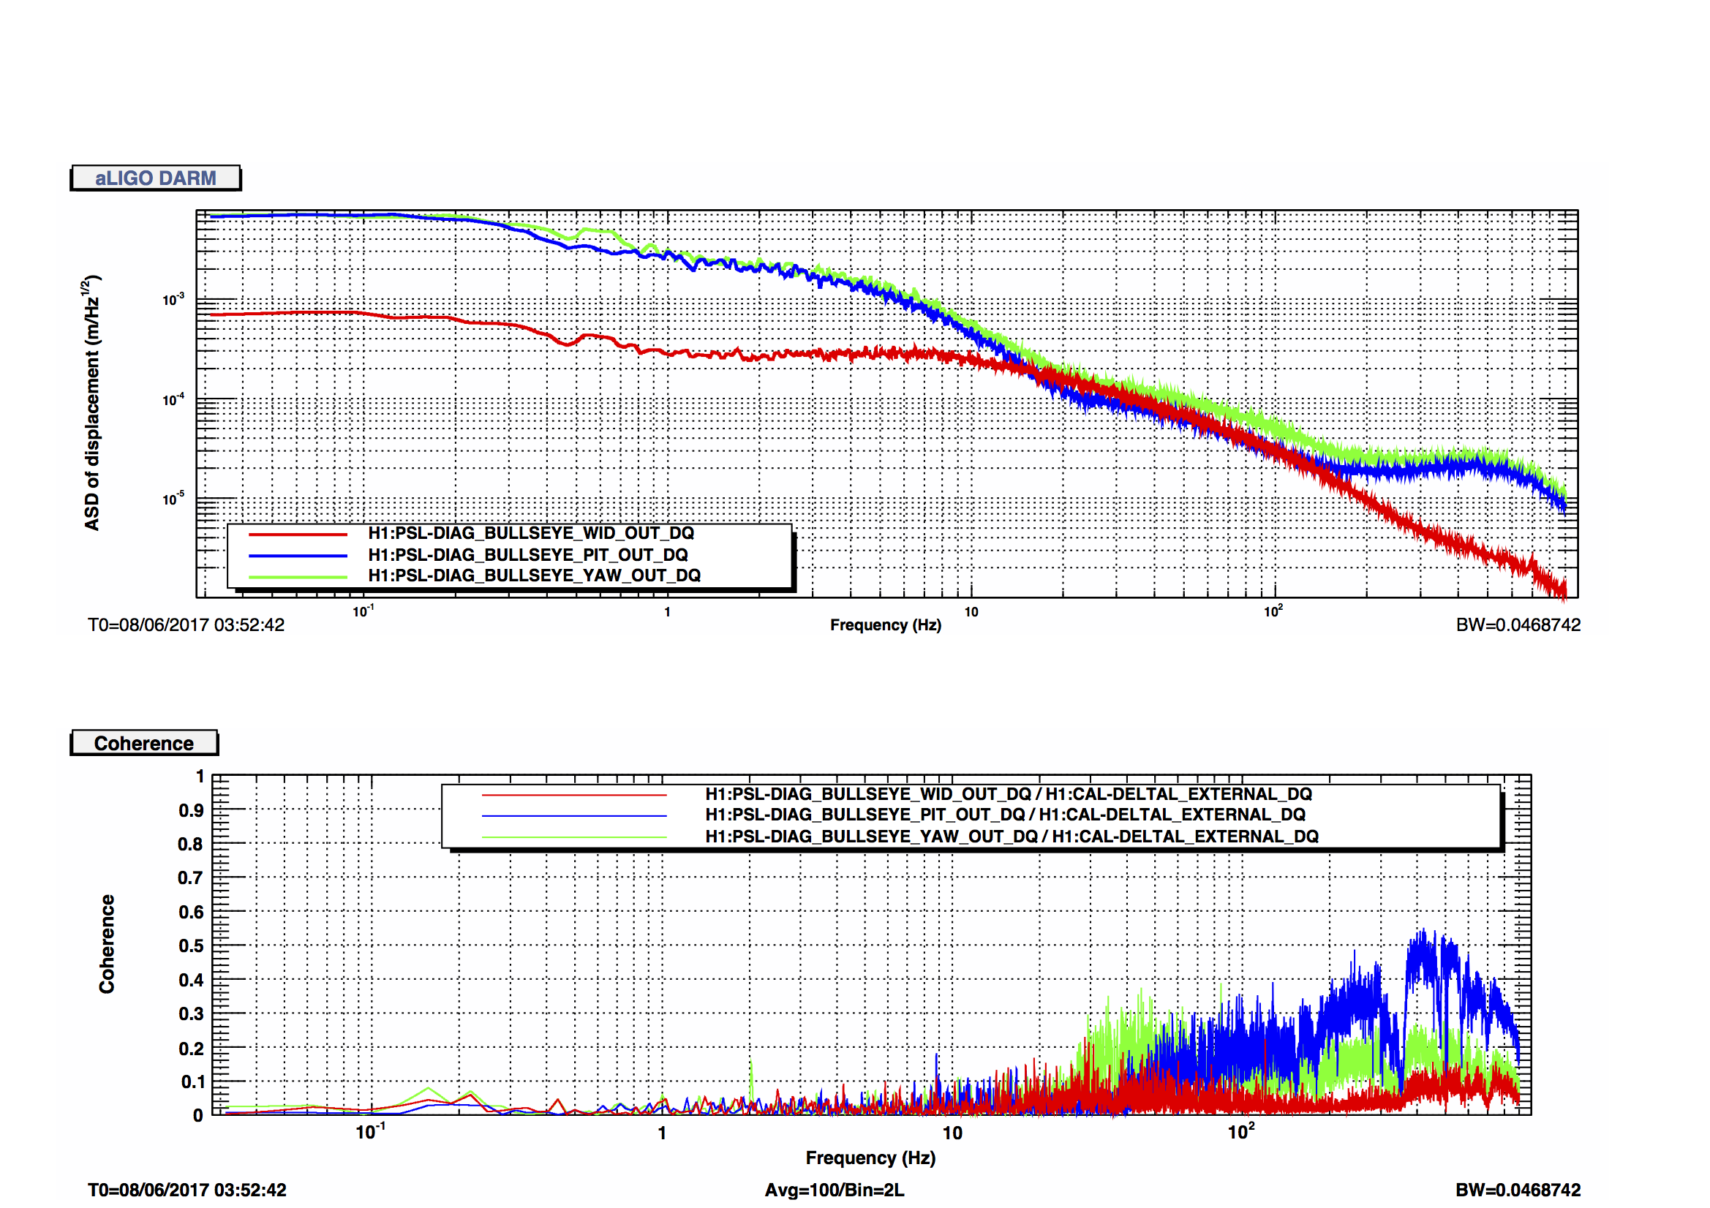Select the H1:PSL-DIAG_BULLSEYE_WID_OUT_DQ legend entry
Viewport: 1710px width, 1208px height.
point(531,533)
